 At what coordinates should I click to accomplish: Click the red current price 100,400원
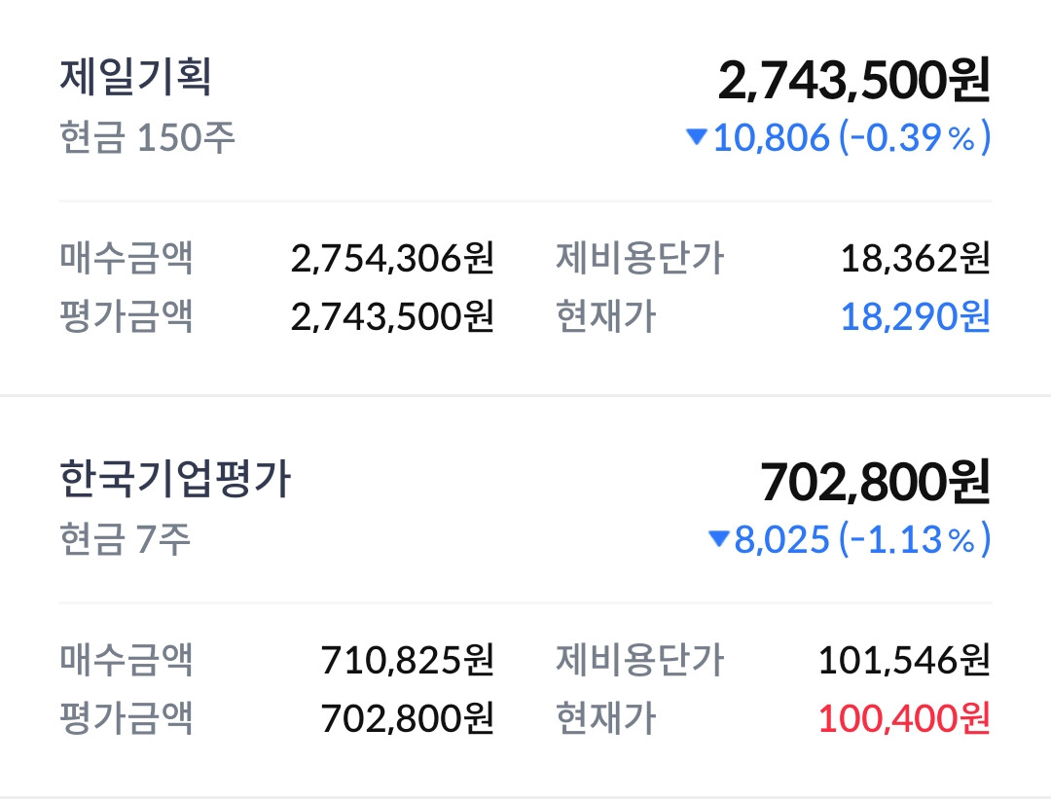tap(904, 718)
